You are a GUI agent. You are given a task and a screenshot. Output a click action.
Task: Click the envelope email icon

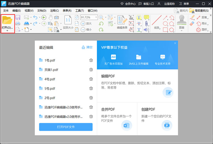coord(26,17)
